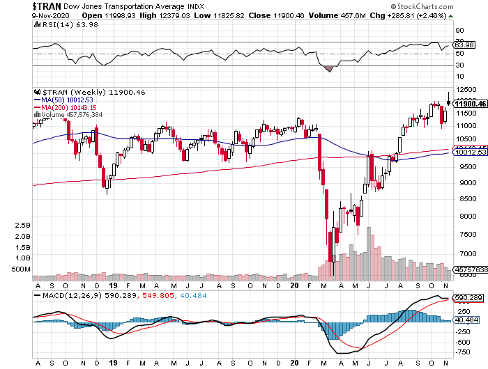Viewport: 488px width, 369px height.
Task: Click the 7000 price axis label
Action: tap(468, 254)
